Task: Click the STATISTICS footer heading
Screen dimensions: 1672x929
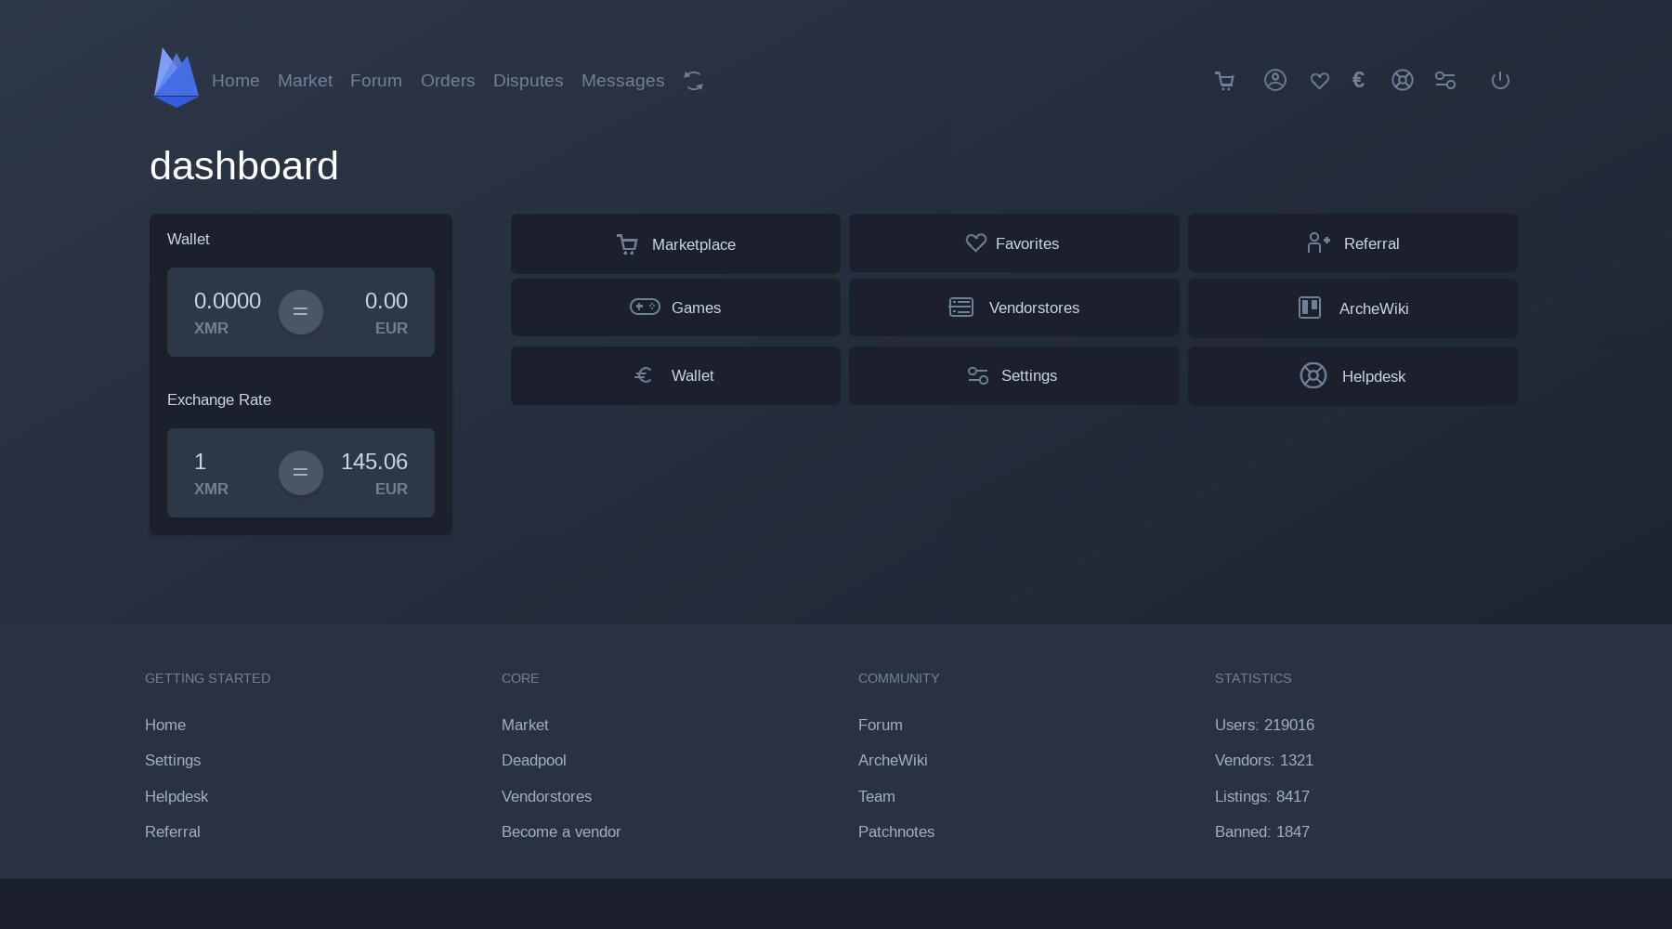Action: click(1253, 678)
